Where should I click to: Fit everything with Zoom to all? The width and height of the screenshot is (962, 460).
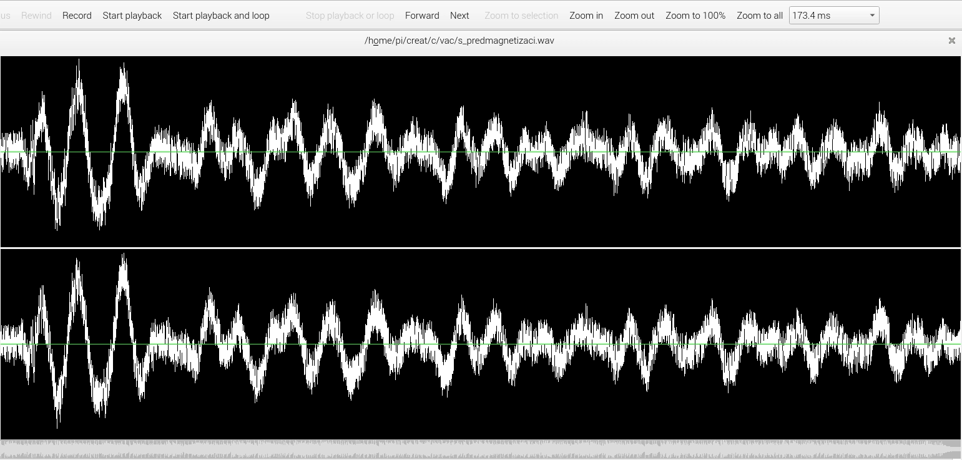pyautogui.click(x=760, y=16)
